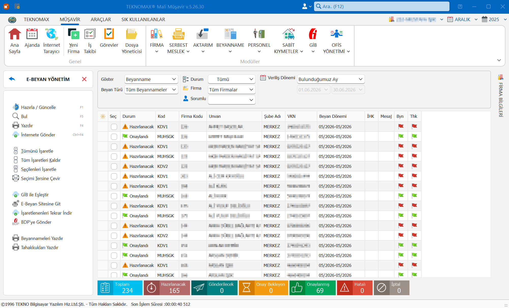Filter by Toplam 234 tile
This screenshot has width=509, height=308.
[x=120, y=288]
